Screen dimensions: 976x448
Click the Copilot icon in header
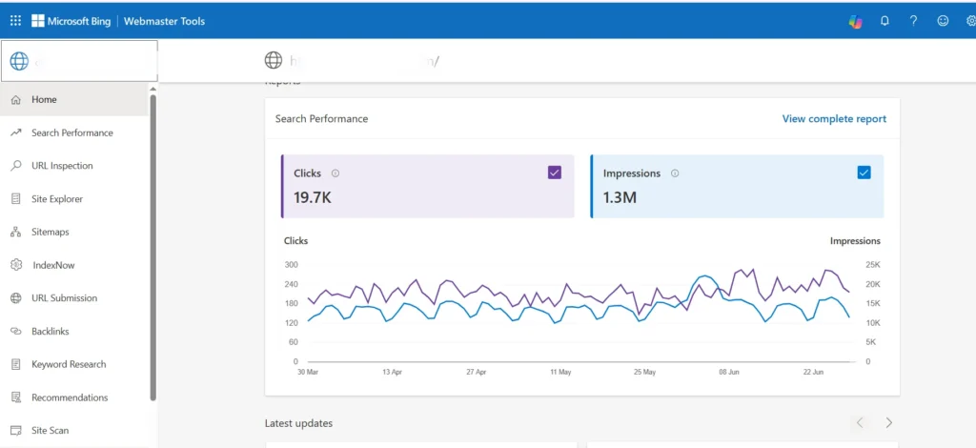pos(855,21)
